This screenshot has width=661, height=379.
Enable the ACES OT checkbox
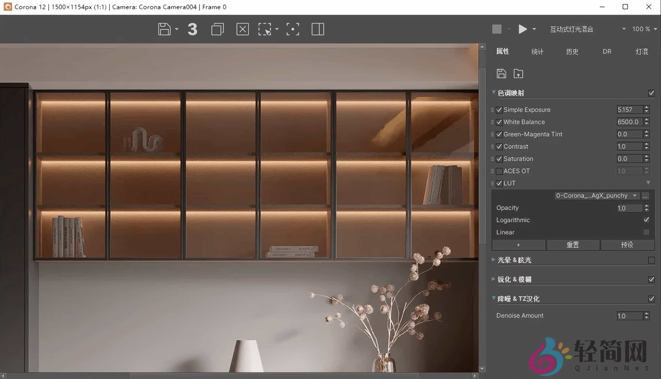point(499,171)
